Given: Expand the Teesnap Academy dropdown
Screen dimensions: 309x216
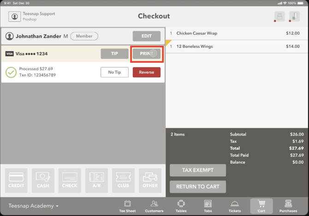Looking at the screenshot, I should coord(34,206).
